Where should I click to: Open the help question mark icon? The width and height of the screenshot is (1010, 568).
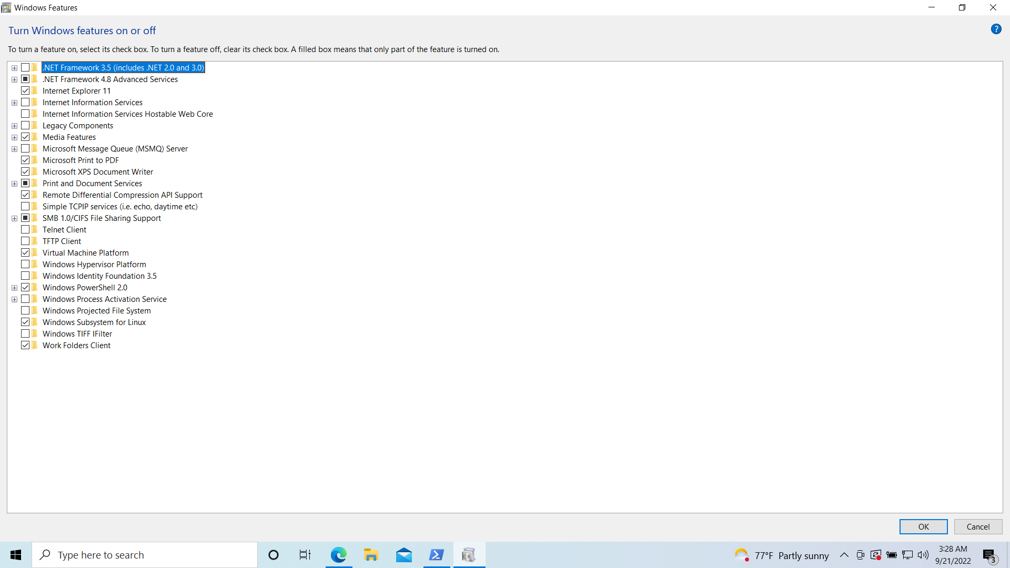[x=996, y=29]
